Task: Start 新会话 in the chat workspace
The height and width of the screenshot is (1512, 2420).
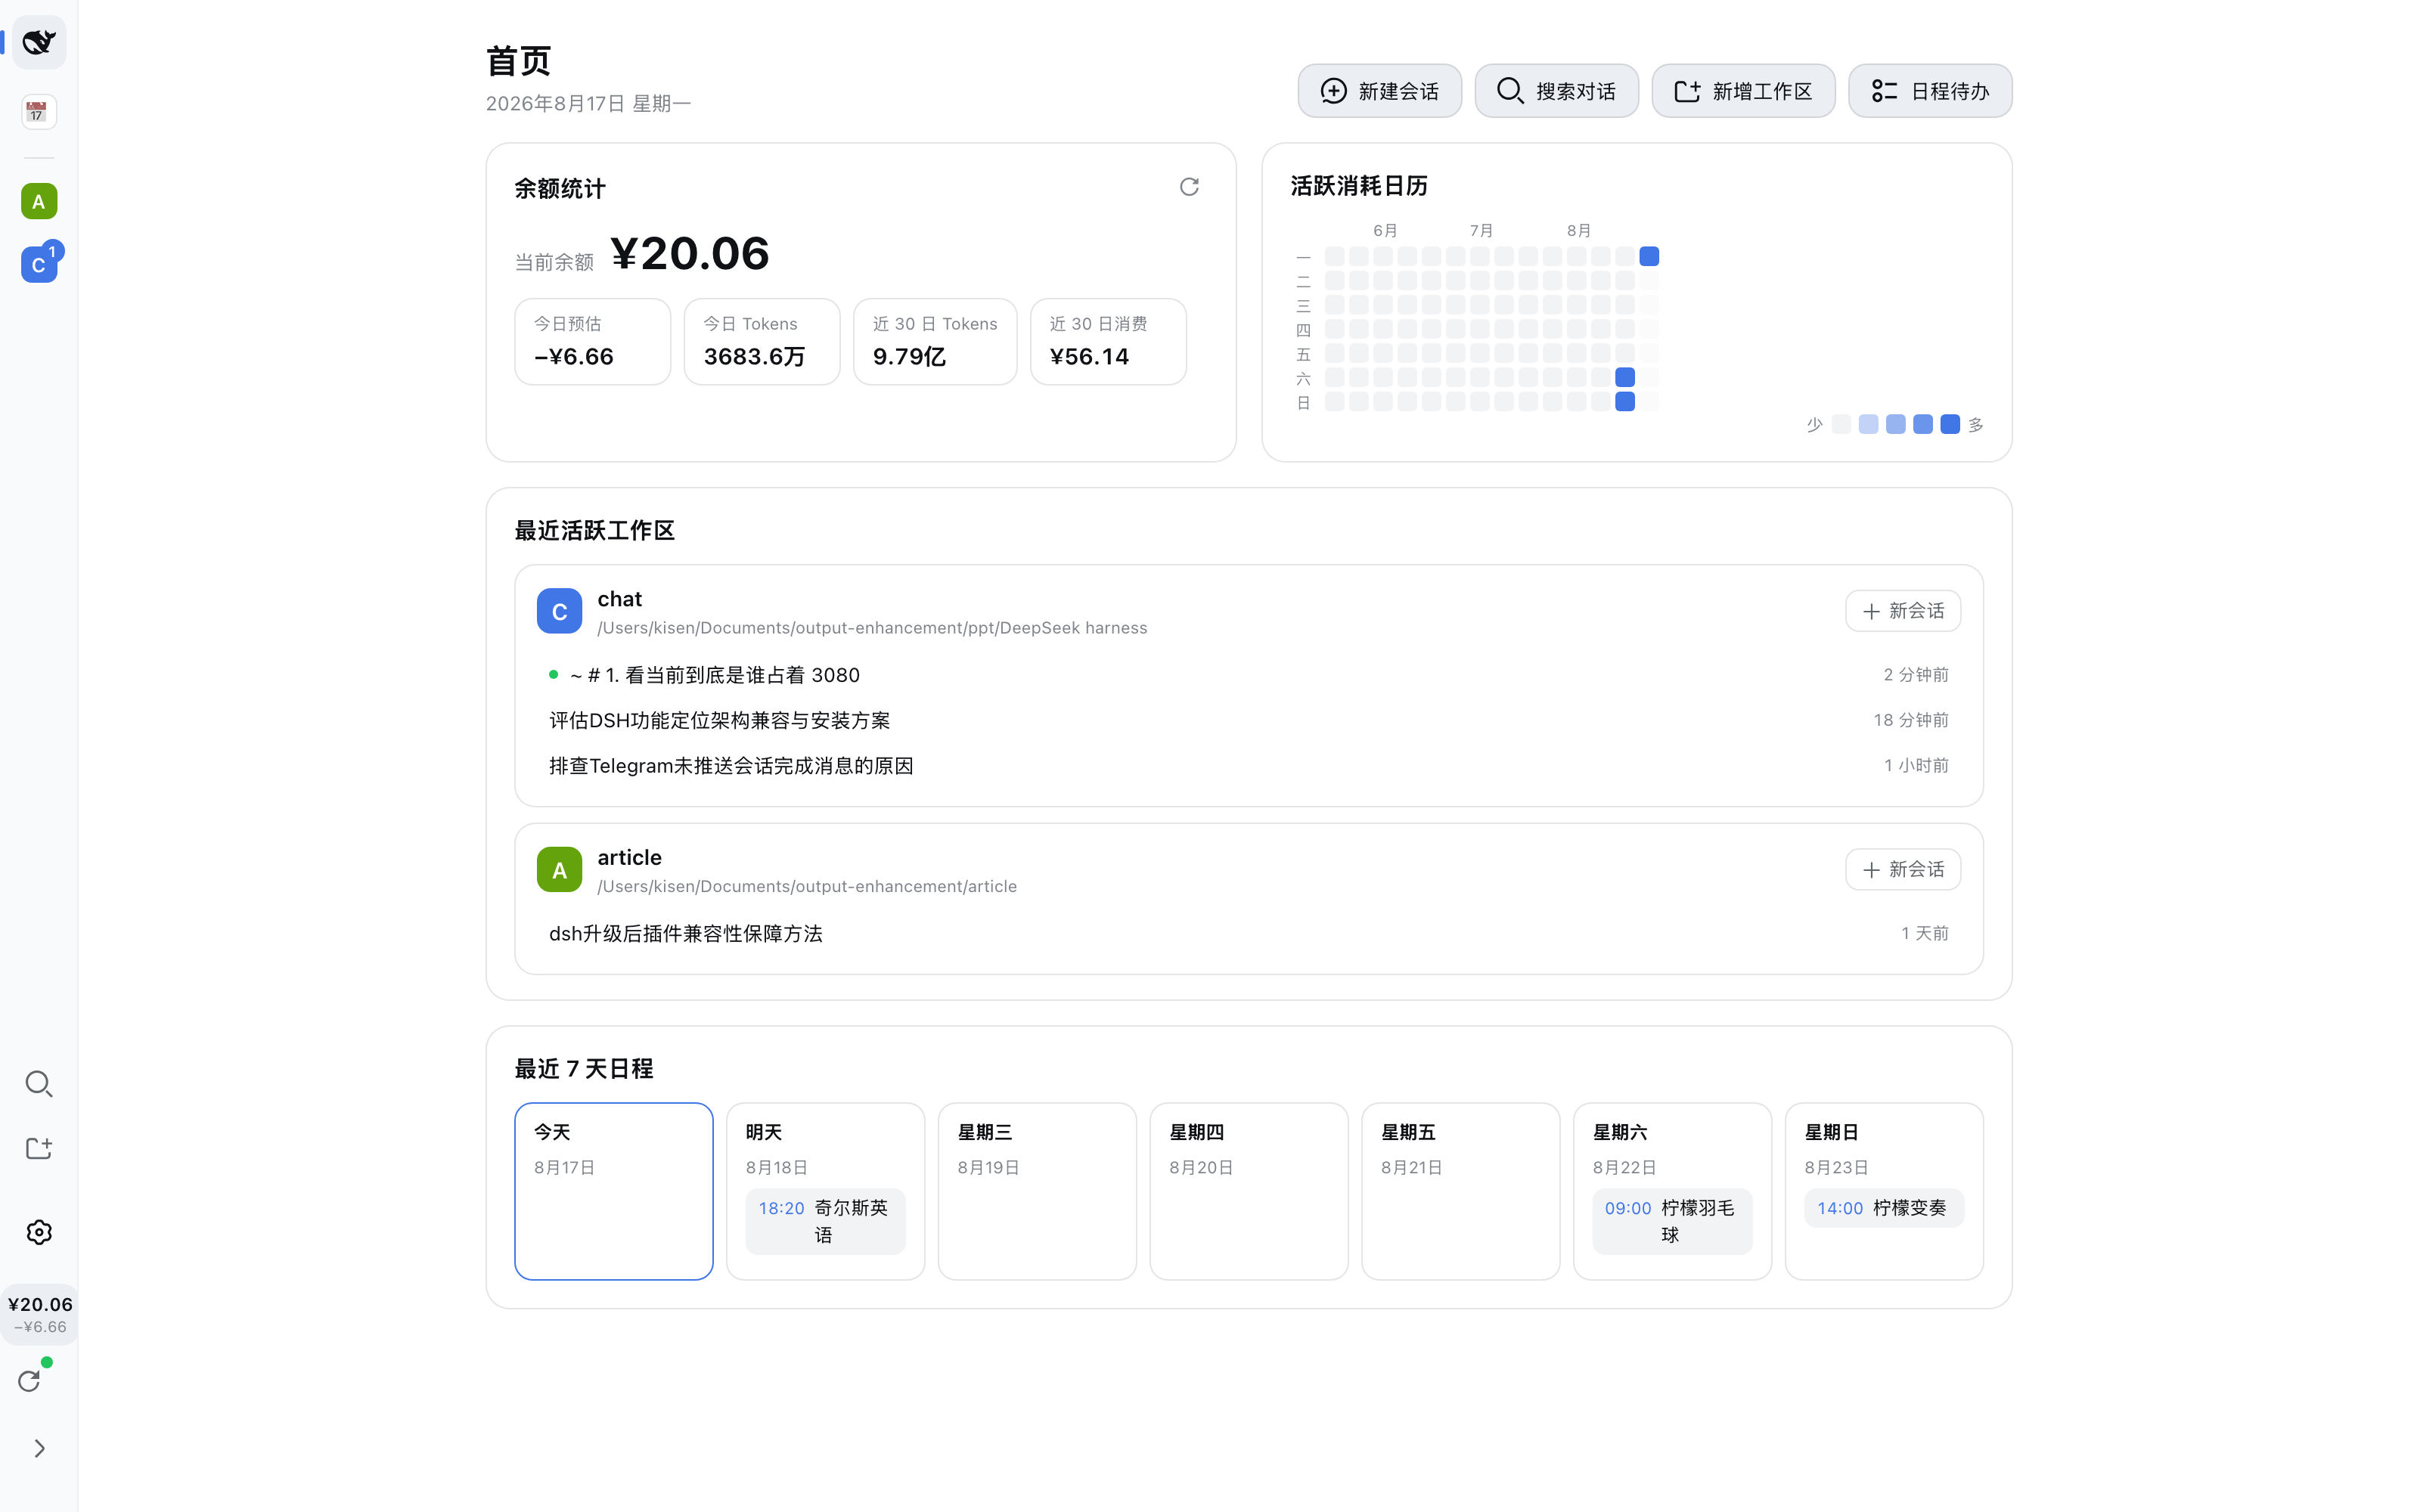Action: click(1902, 611)
